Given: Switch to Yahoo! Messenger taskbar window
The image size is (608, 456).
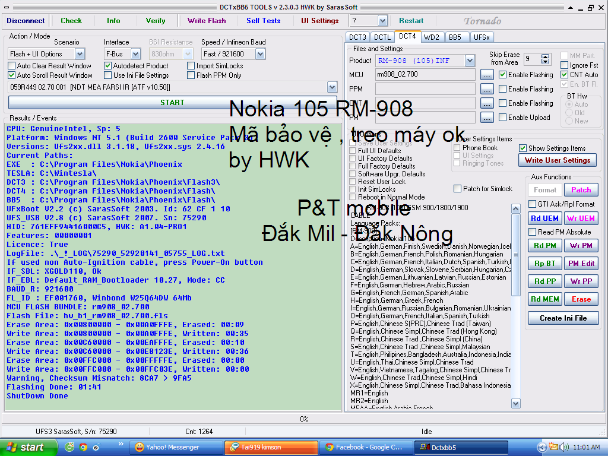Looking at the screenshot, I should [x=176, y=447].
